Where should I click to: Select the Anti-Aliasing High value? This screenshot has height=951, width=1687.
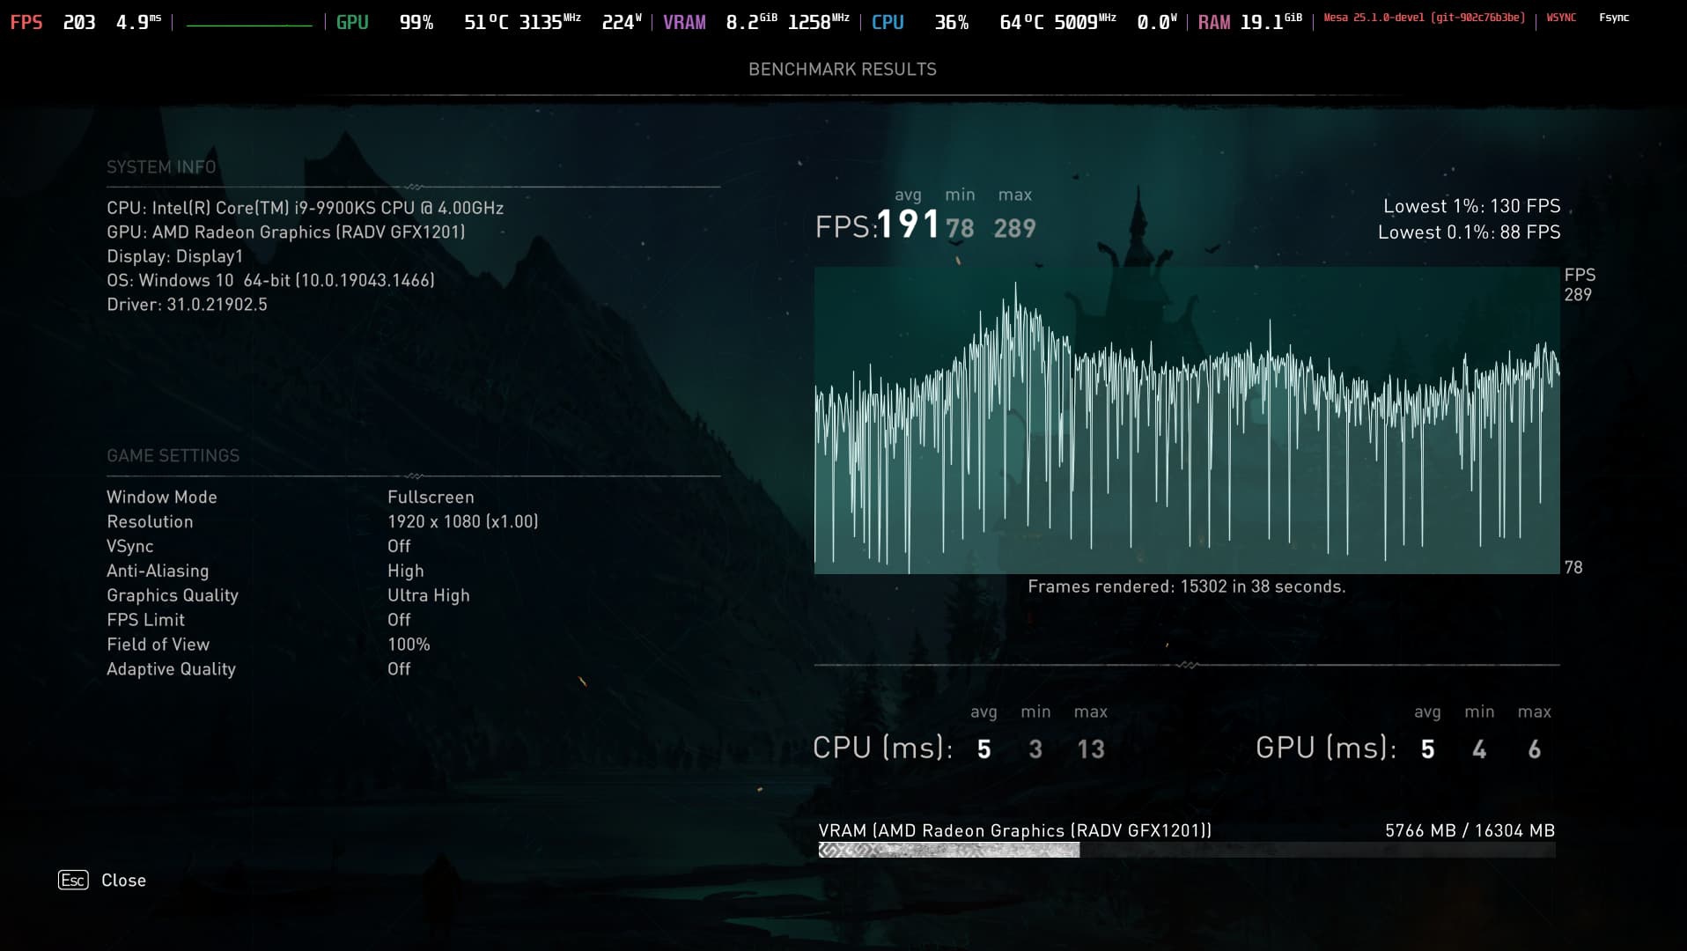pos(405,571)
